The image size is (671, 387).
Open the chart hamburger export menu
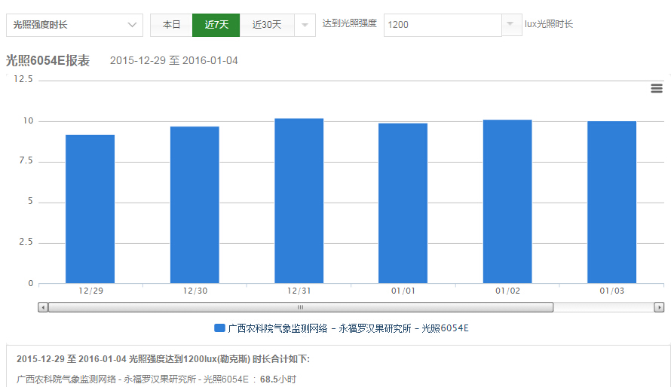pyautogui.click(x=656, y=89)
